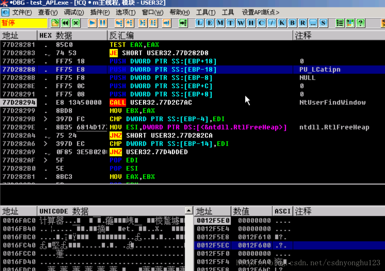Open the Log window with L icon

tap(199, 23)
